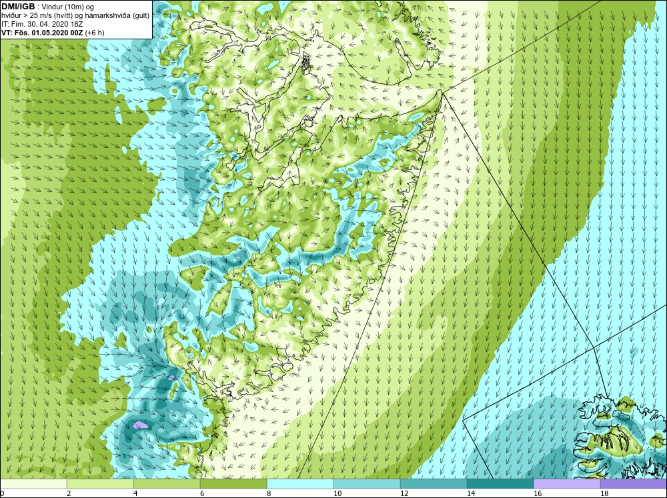Click the legend label '4'
The height and width of the screenshot is (498, 667).
[135, 493]
